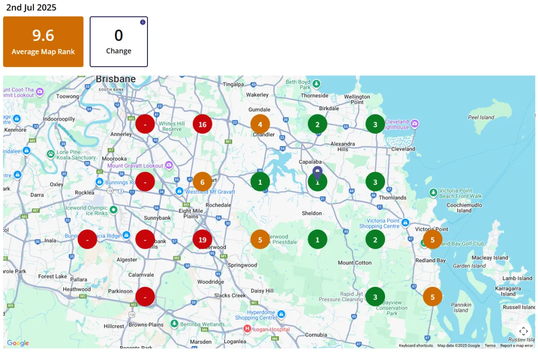
Task: Select the purple location pin near Capalaba
Action: 317,173
